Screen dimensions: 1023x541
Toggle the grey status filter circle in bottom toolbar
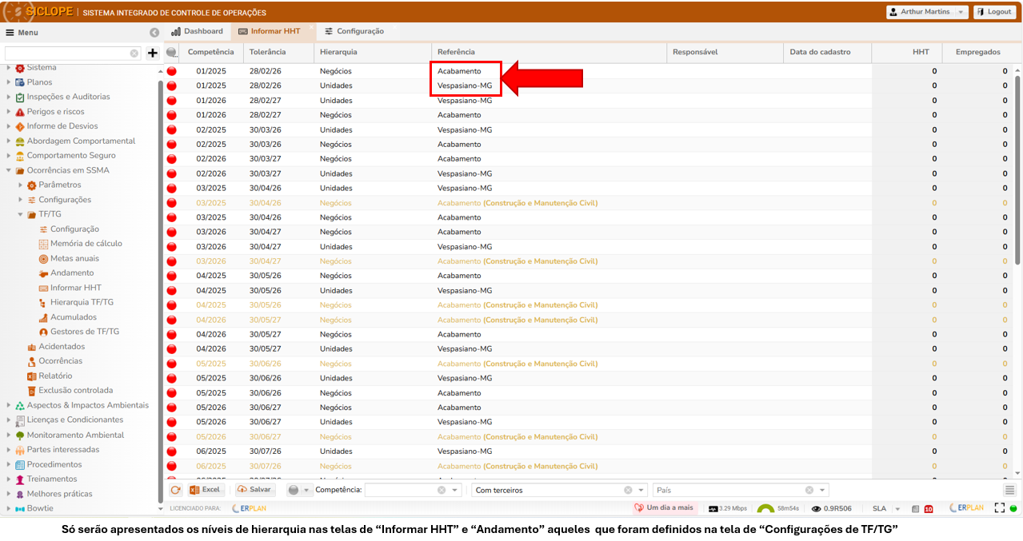pos(294,490)
